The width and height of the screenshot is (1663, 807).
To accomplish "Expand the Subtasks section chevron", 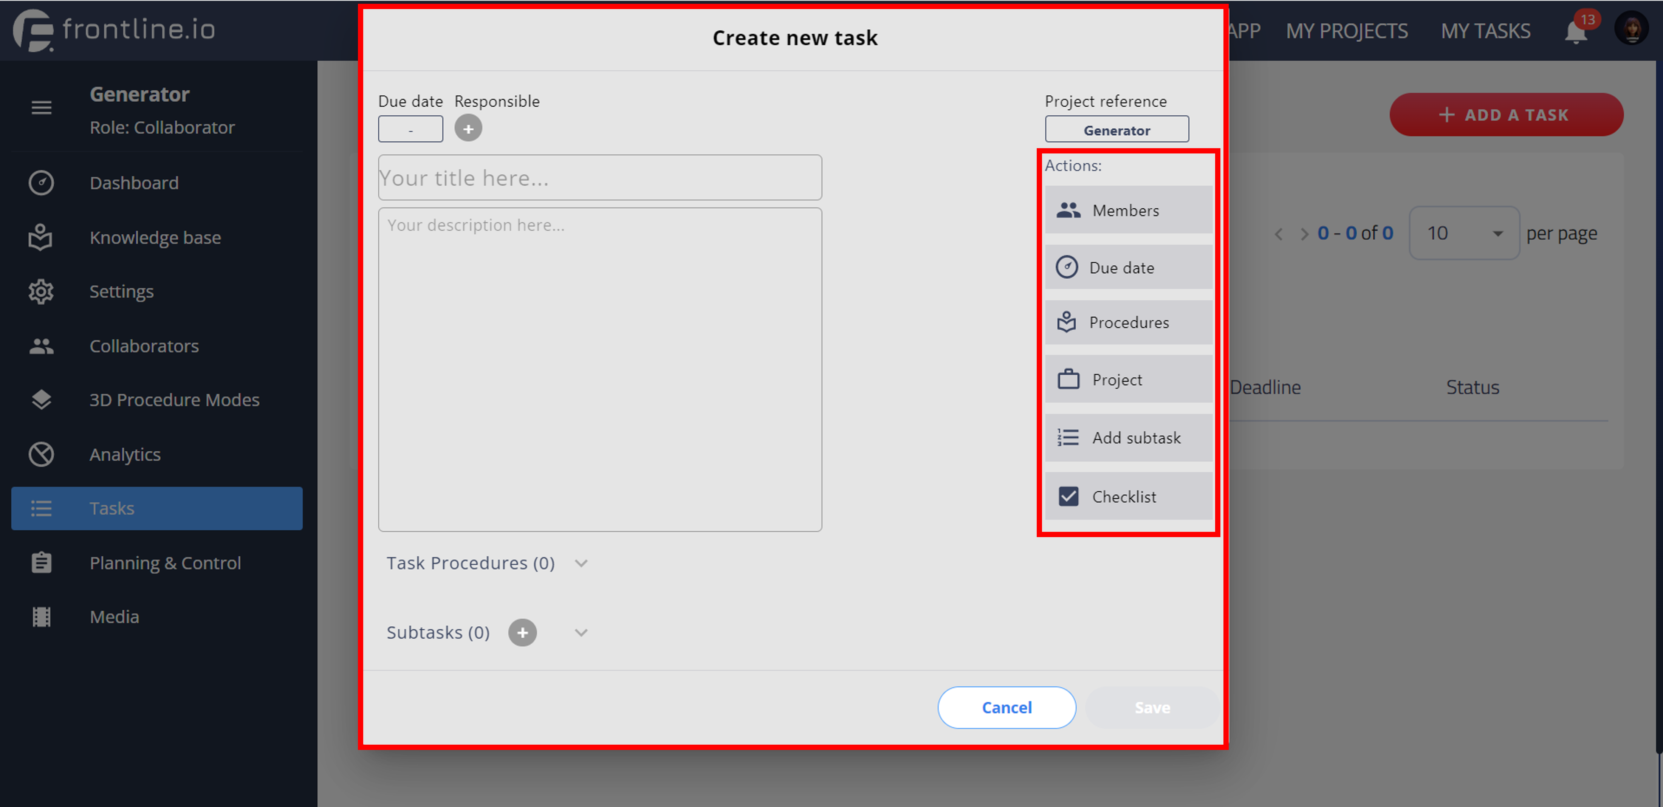I will tap(581, 633).
